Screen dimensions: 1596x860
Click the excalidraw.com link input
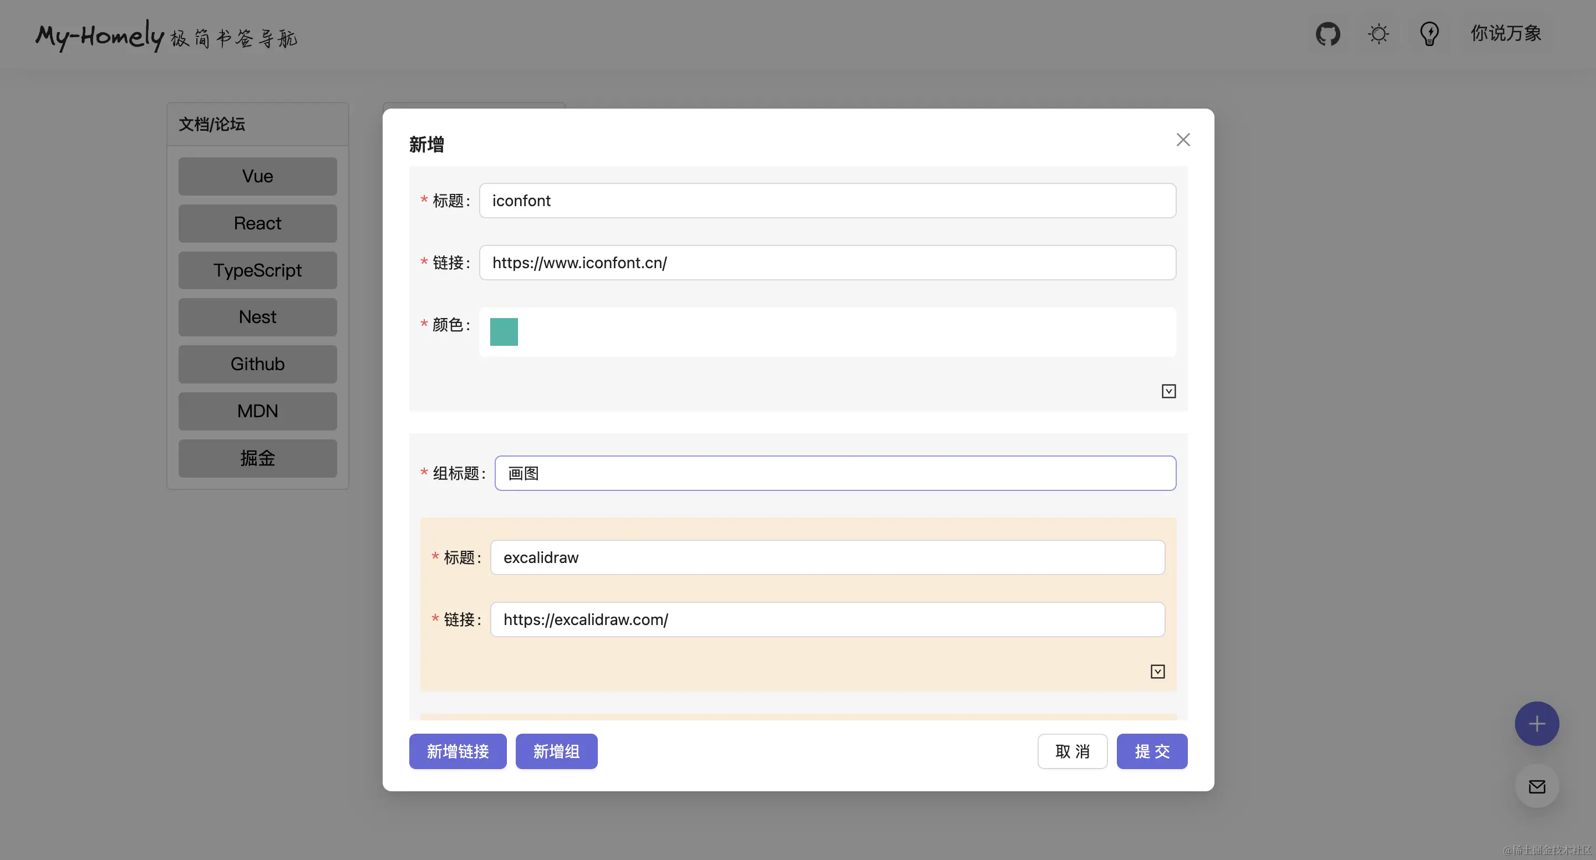click(827, 619)
